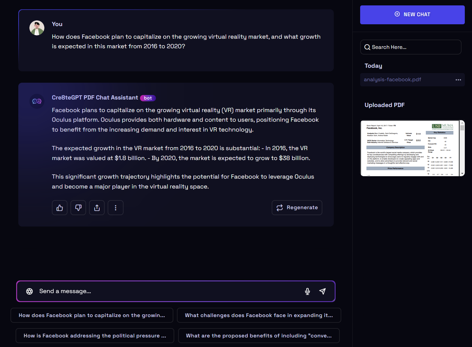Screen dimensions: 472x347
Task: Click the user avatar image
Action: [37, 28]
